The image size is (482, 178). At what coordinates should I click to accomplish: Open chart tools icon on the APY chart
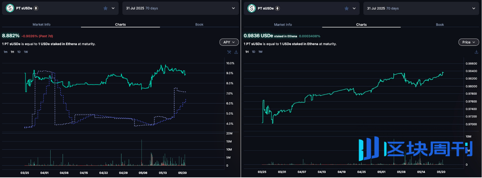point(230,52)
